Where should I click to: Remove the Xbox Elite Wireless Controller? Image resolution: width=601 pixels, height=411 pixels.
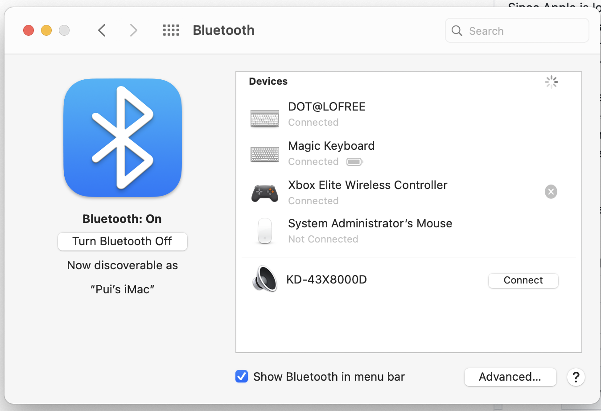click(551, 192)
